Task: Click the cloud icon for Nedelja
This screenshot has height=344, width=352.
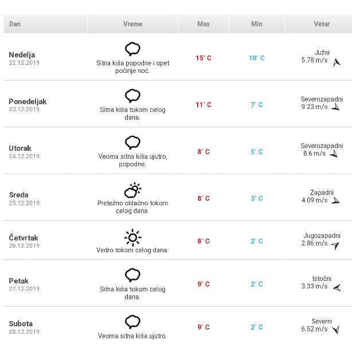Action: (x=132, y=49)
